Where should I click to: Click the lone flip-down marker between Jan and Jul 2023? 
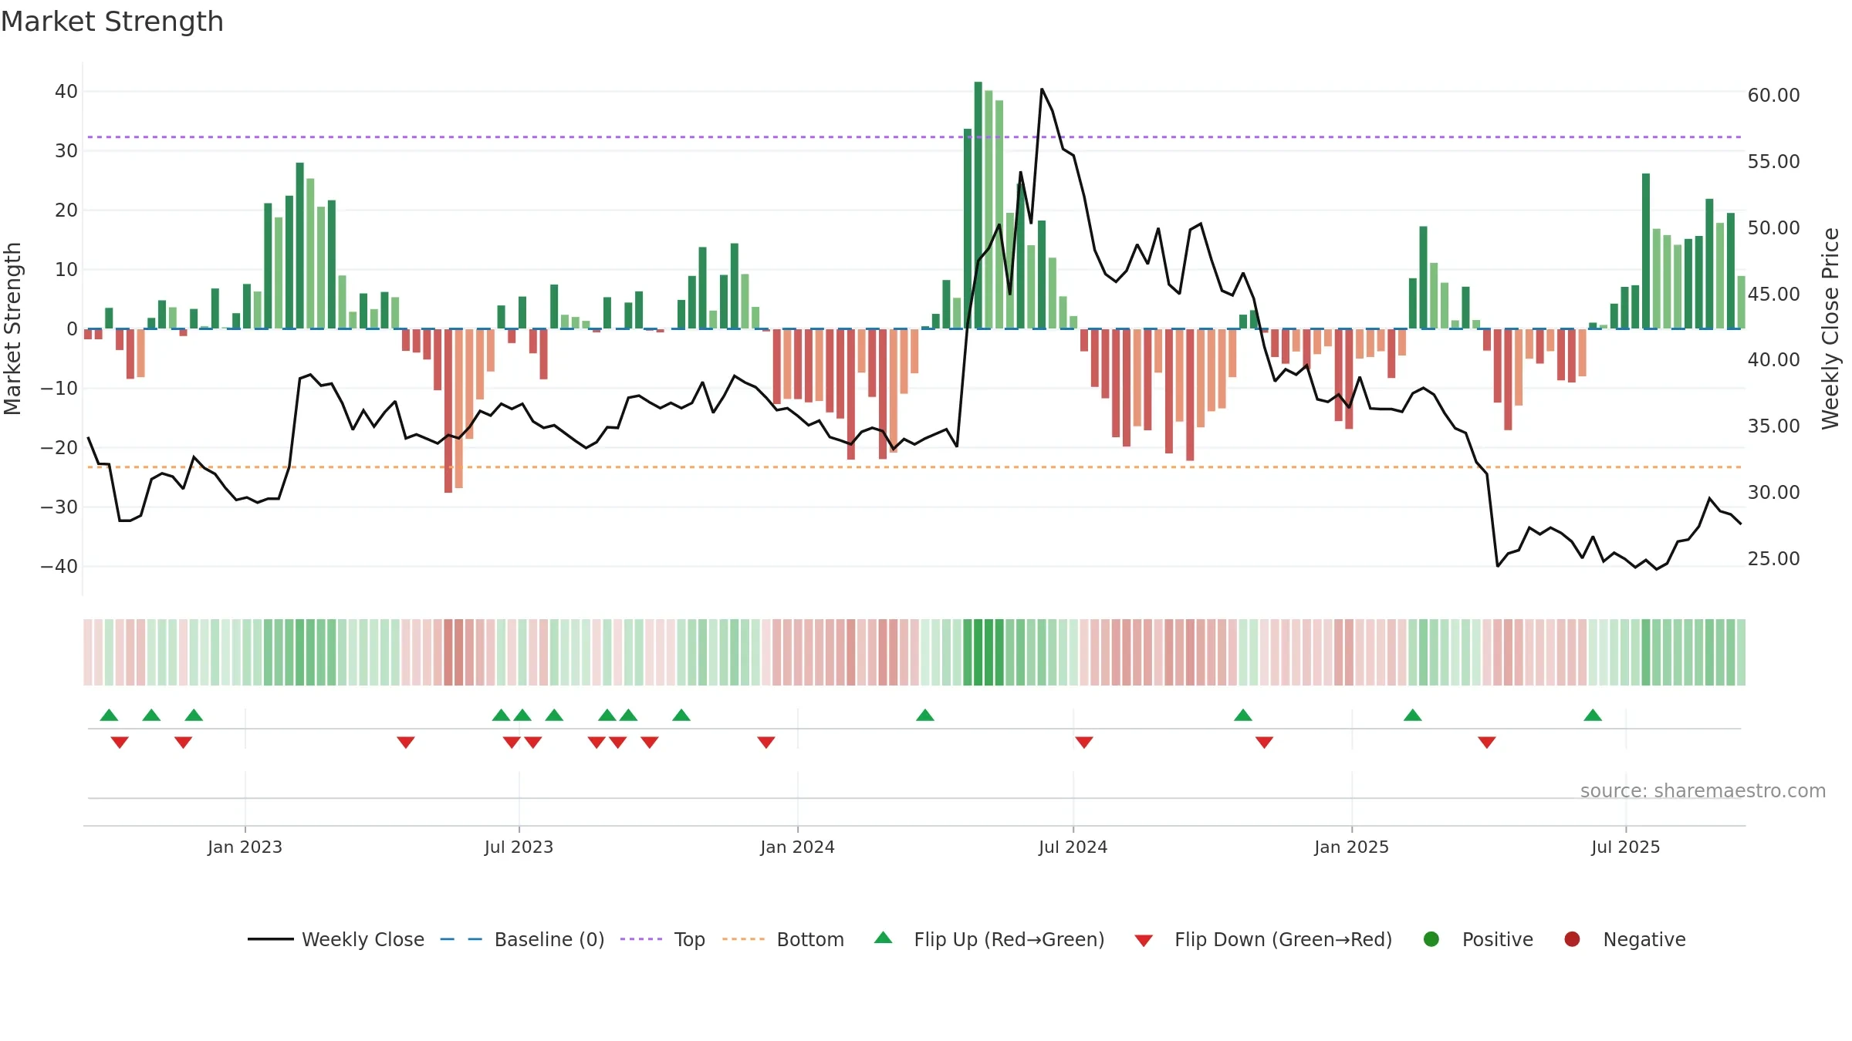(x=406, y=742)
